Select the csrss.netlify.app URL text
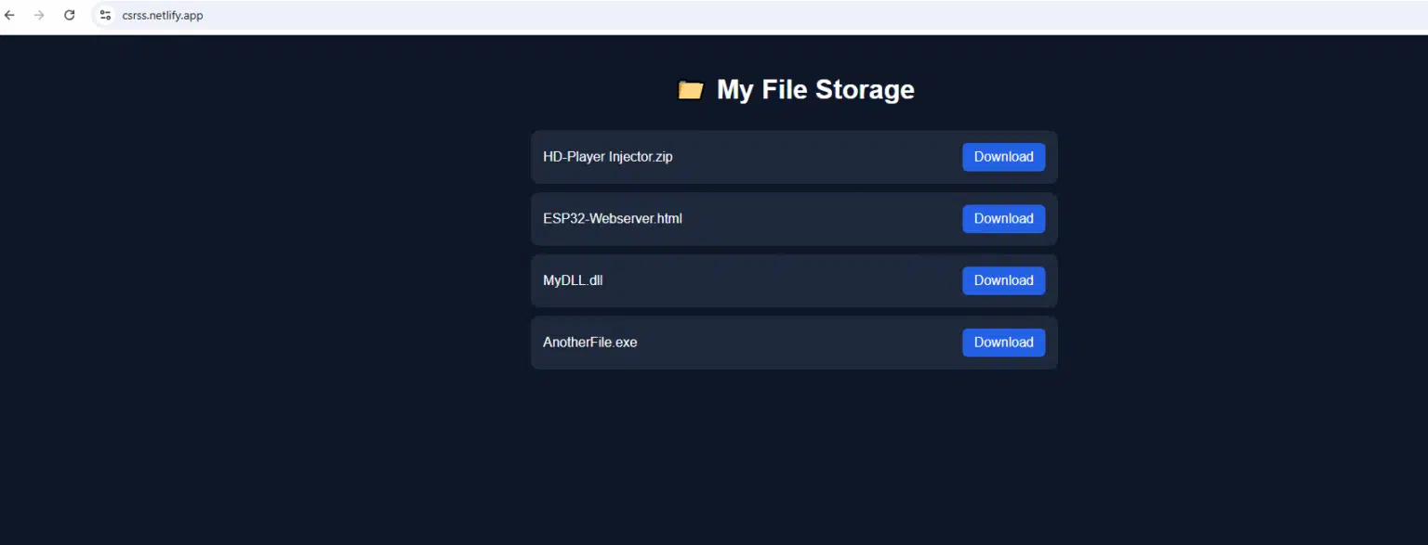Screen dimensions: 1428x545 point(164,15)
